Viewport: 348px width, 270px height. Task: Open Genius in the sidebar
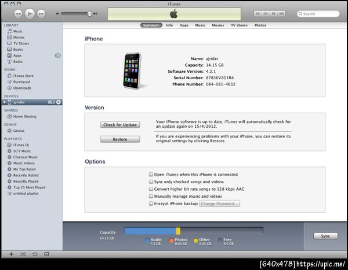[16, 131]
